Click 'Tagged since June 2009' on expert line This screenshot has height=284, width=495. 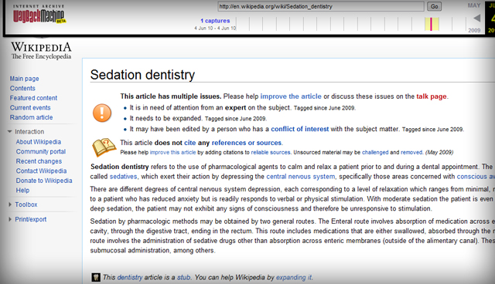(325, 108)
